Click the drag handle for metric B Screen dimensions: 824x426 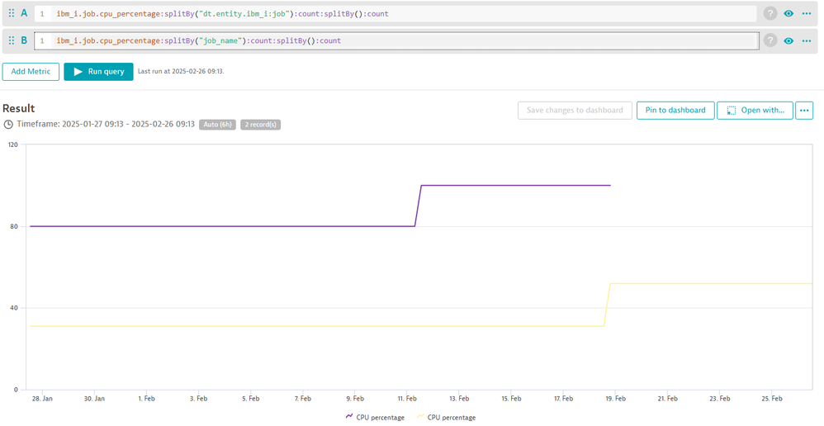pos(12,40)
